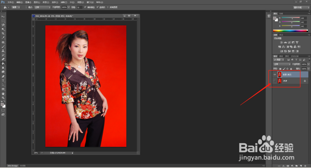
Task: Click the R red channel slider
Action: coord(290,18)
